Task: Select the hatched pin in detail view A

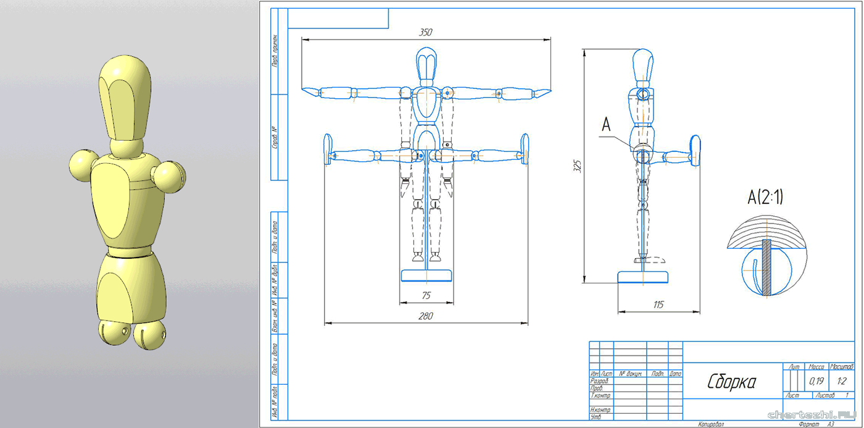Action: (766, 266)
